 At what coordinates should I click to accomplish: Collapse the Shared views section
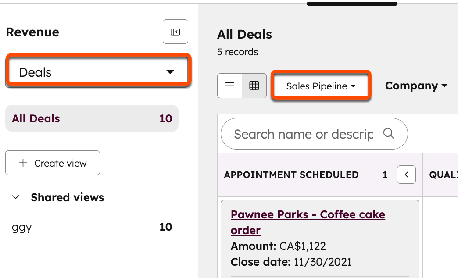16,197
